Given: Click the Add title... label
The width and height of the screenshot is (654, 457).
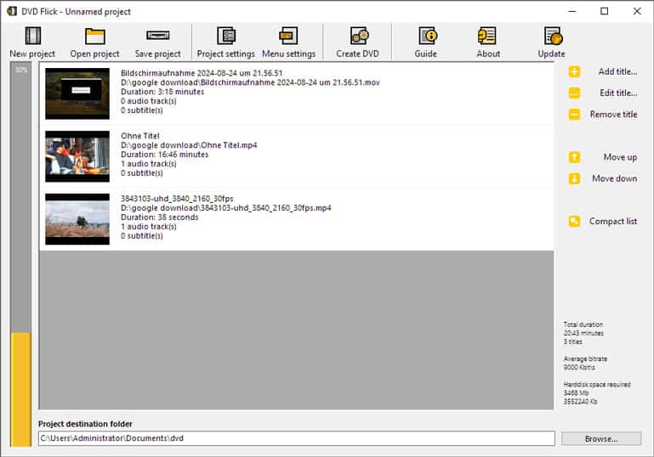Looking at the screenshot, I should point(617,71).
